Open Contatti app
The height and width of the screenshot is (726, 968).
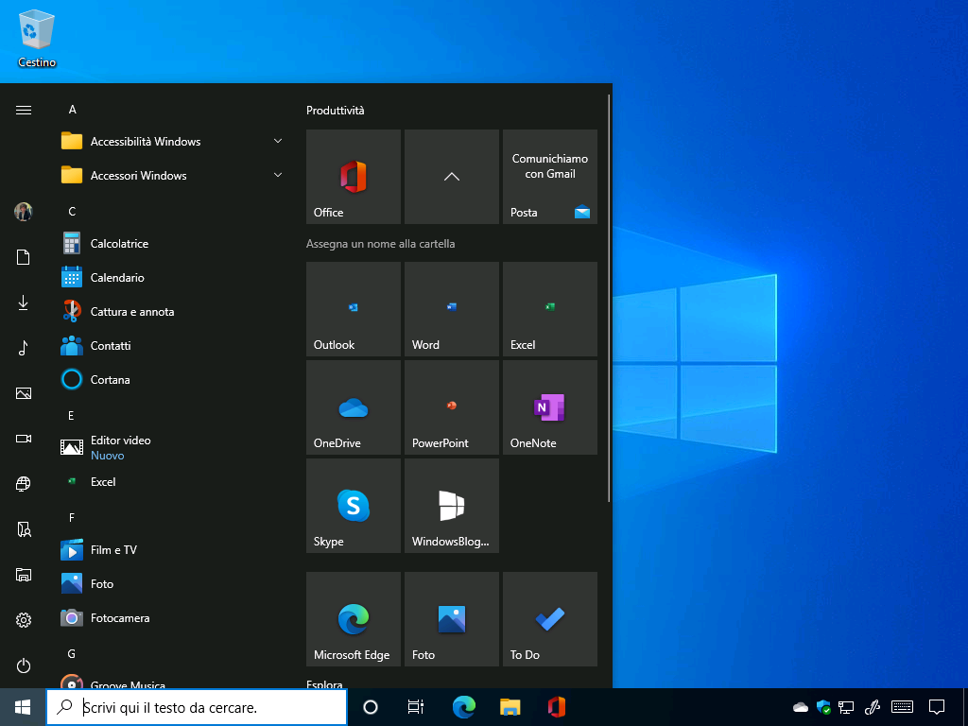[x=172, y=345]
